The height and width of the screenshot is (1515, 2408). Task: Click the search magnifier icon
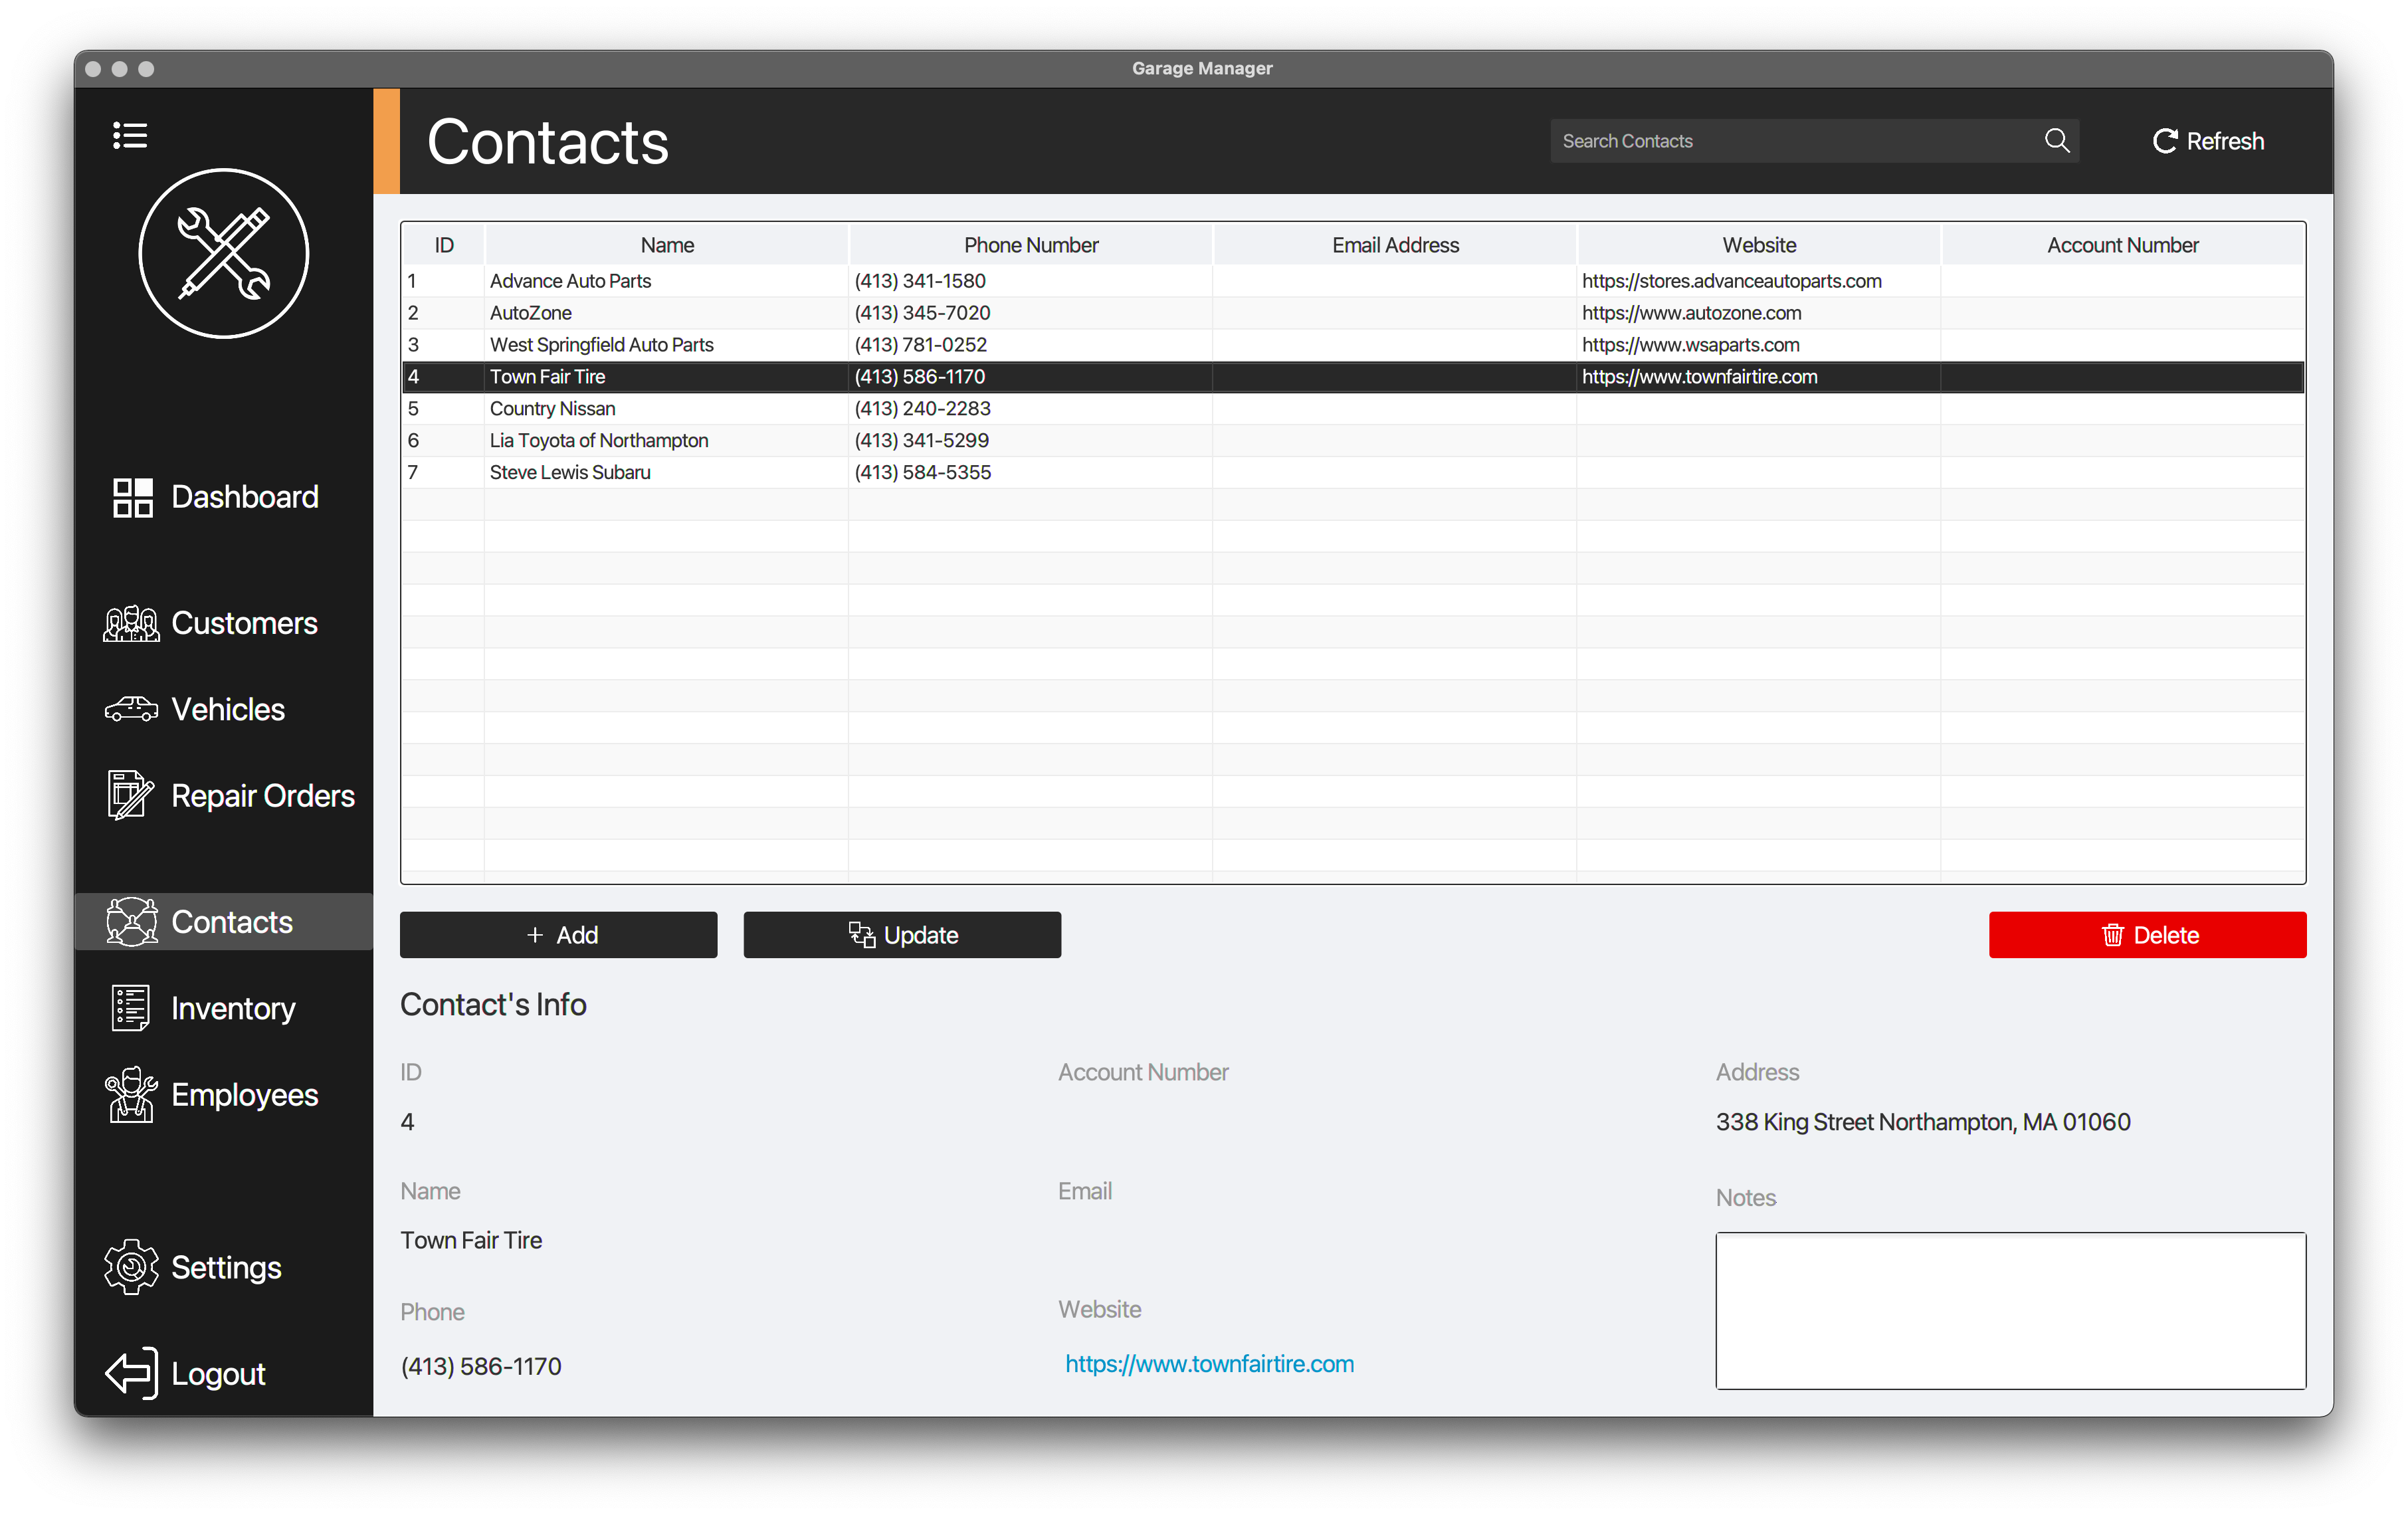pyautogui.click(x=2056, y=141)
